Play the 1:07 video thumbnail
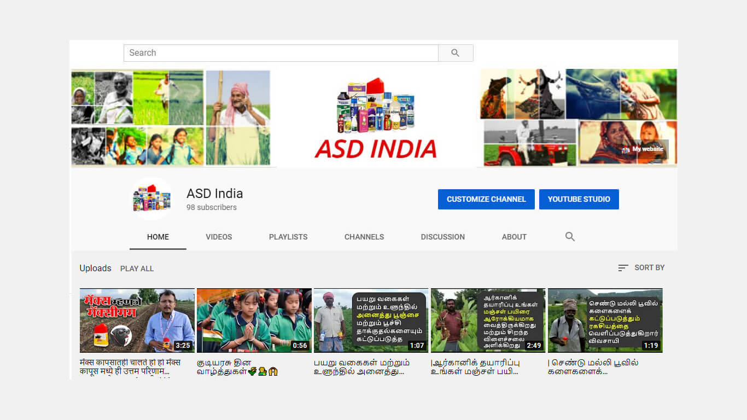This screenshot has height=420, width=747. coord(371,320)
